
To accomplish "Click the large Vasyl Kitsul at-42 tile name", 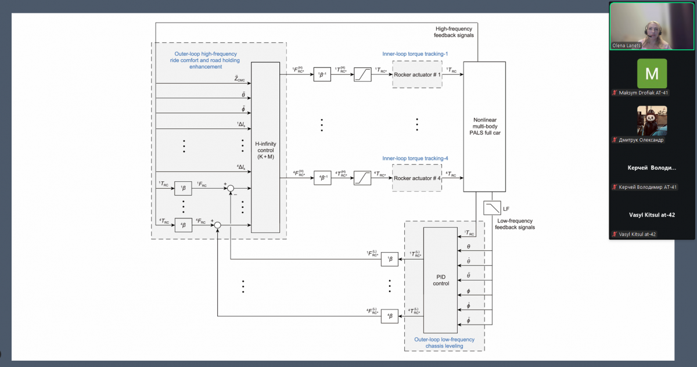I will [652, 215].
